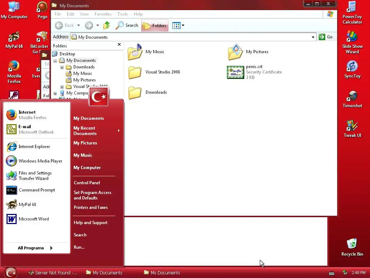
Task: Launch Files and Settings Transfer Wizard
Action: (36, 176)
